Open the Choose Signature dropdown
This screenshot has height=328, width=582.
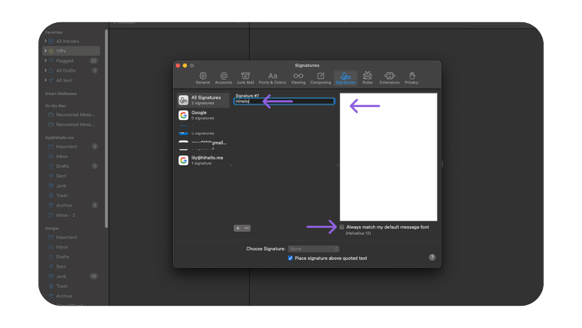coord(313,249)
